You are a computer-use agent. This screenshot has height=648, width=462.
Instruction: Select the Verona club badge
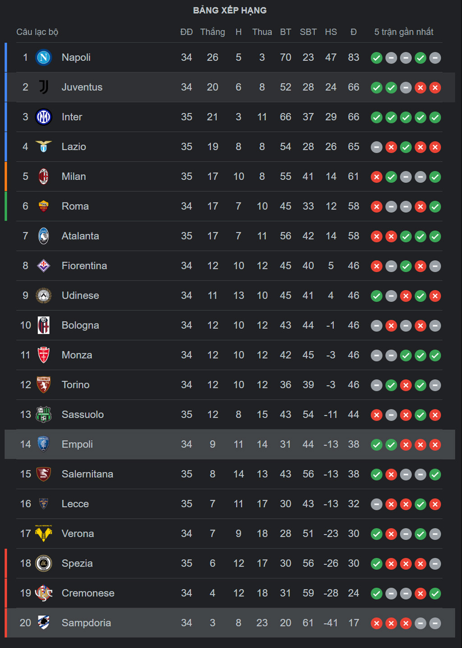[x=44, y=533]
